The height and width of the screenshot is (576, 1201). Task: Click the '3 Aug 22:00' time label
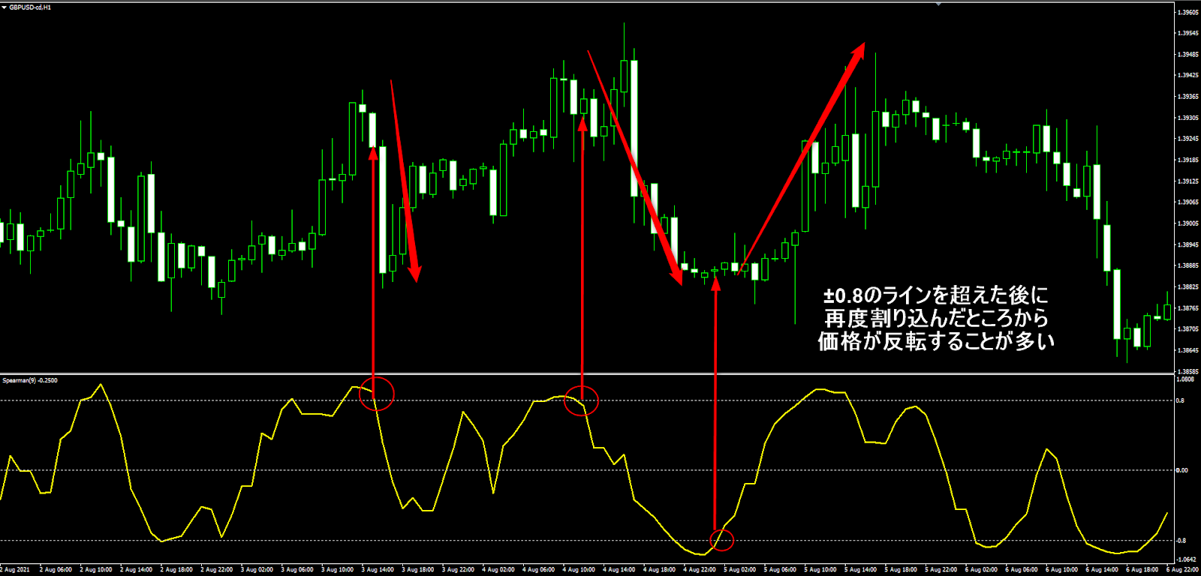coord(459,570)
